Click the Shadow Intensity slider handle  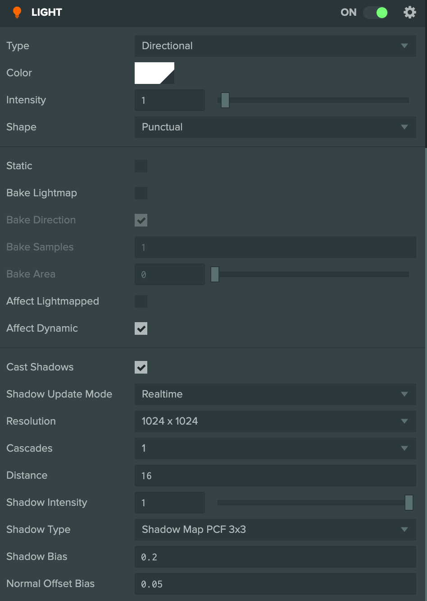click(x=409, y=503)
